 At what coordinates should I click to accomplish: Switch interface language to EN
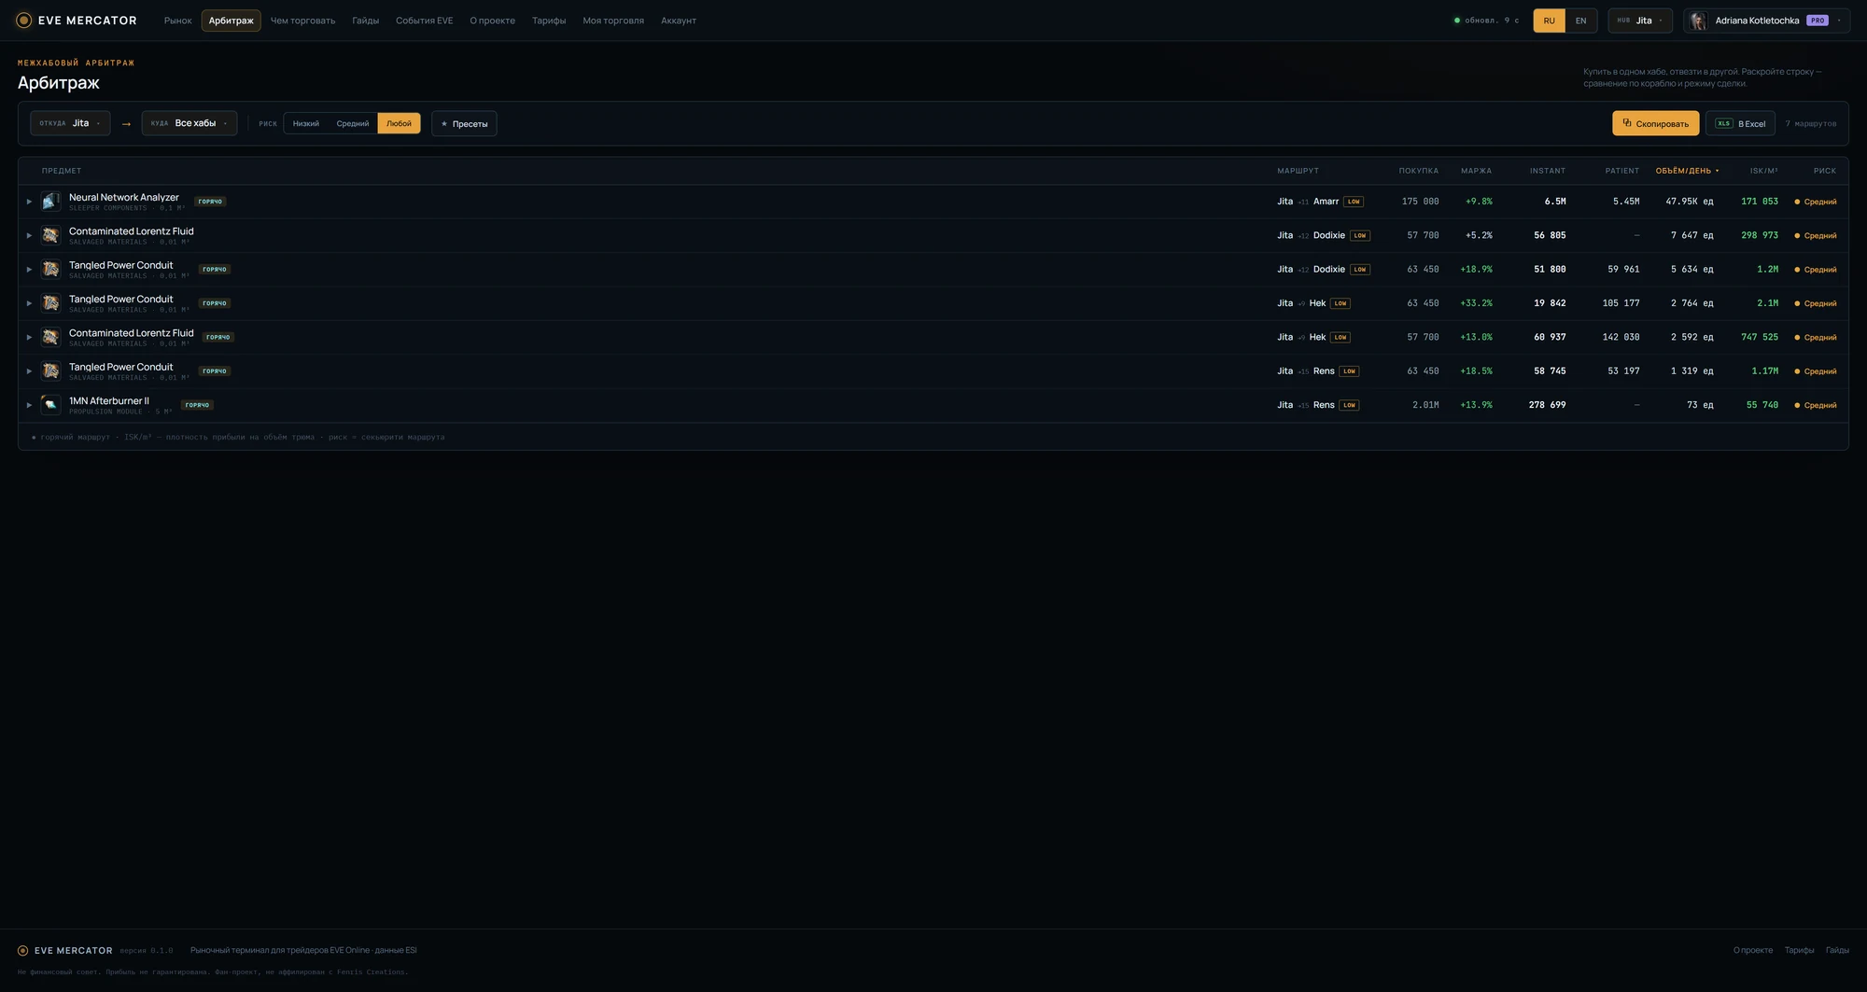click(x=1580, y=21)
